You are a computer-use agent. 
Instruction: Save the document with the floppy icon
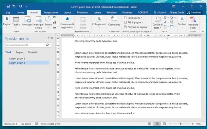[8, 6]
